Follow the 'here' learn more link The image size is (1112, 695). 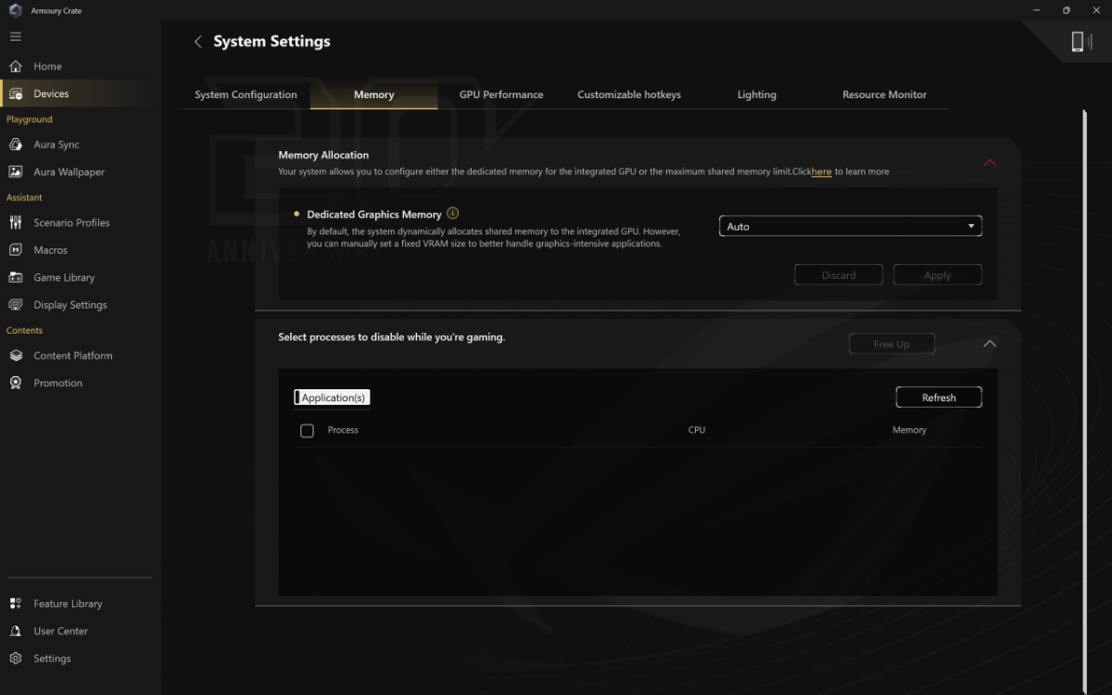click(821, 171)
